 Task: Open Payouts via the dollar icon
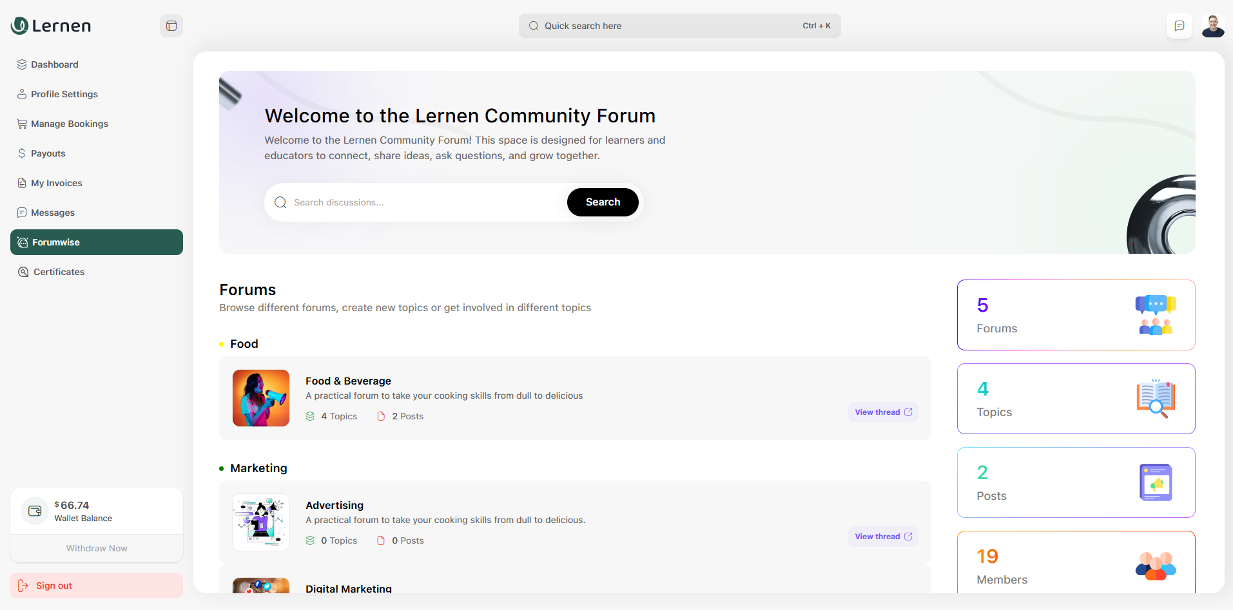[x=22, y=153]
